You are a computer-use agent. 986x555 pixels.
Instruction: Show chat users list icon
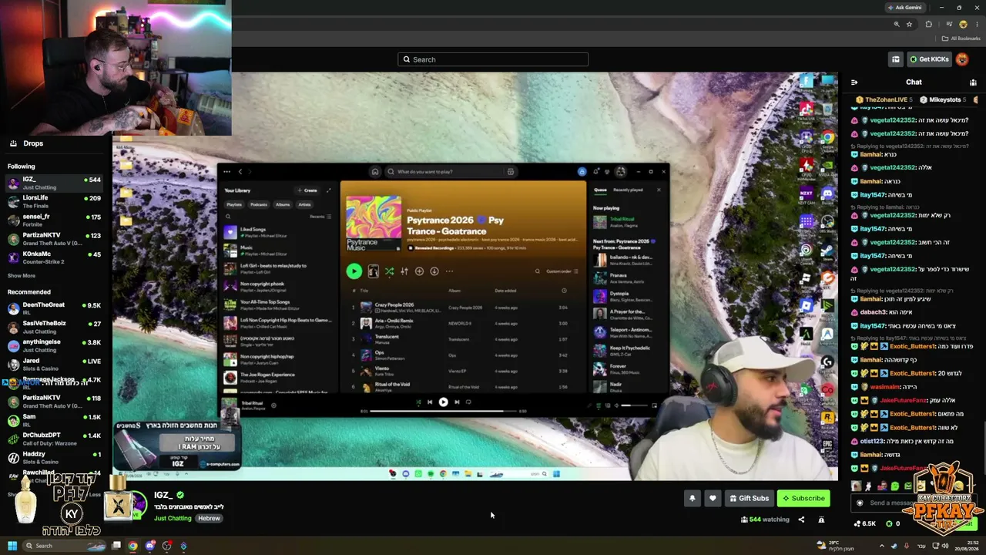(x=973, y=82)
